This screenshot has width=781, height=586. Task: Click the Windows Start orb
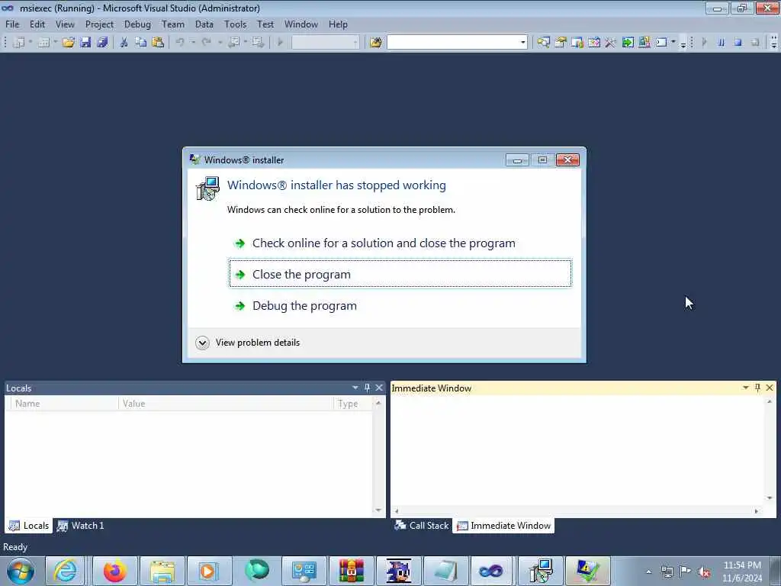(21, 571)
